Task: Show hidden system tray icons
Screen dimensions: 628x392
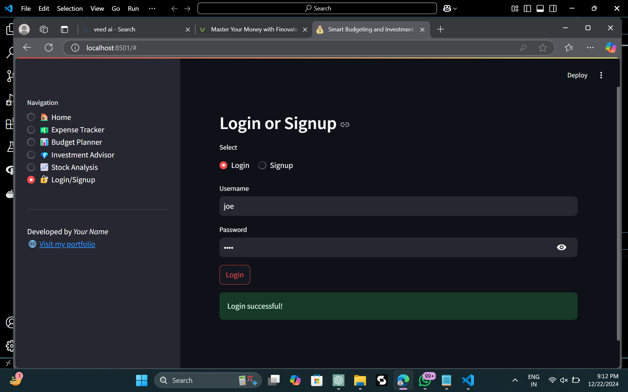Action: (x=515, y=380)
